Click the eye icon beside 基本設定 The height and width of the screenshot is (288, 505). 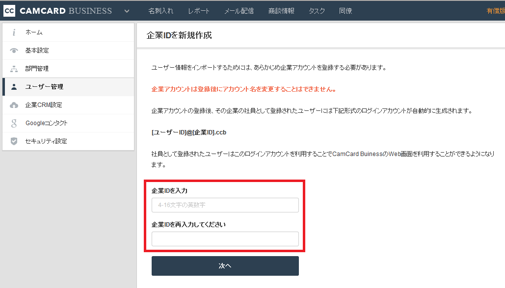14,50
